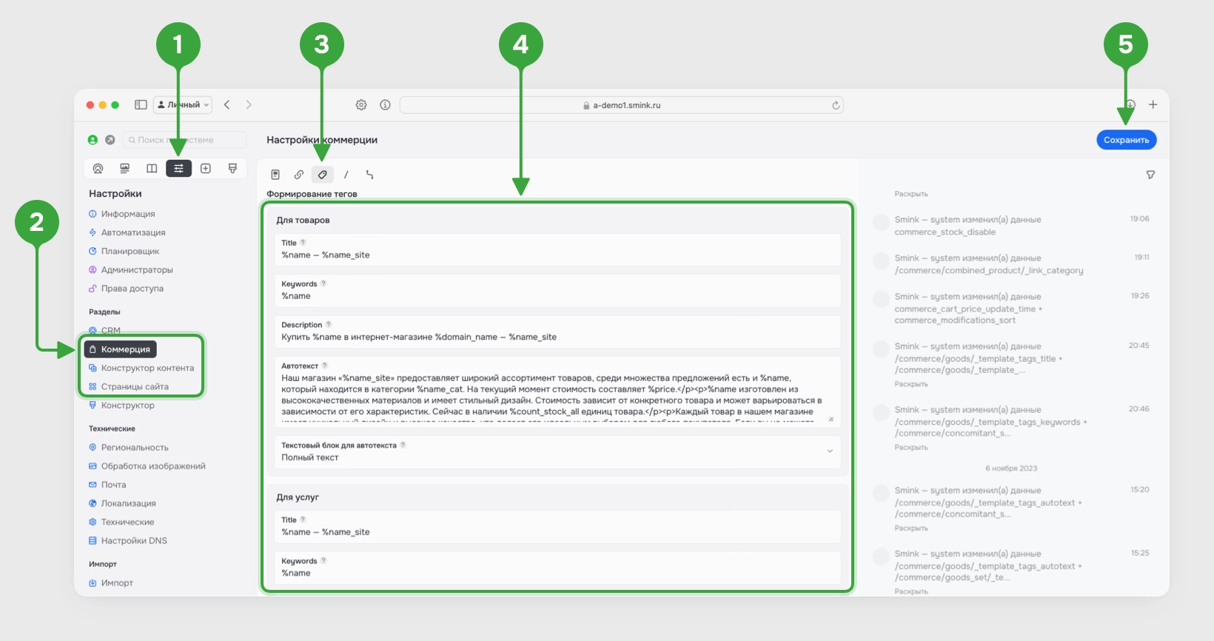The image size is (1214, 641).
Task: Click the chain link icon in settings toolbar
Action: pos(299,175)
